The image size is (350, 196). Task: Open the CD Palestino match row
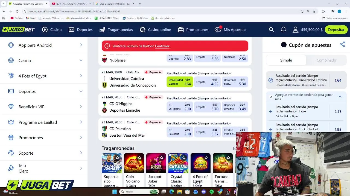pos(175,129)
